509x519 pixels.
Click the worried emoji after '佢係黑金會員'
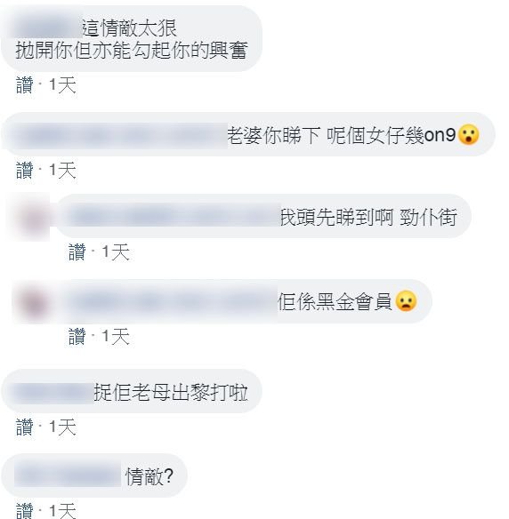(406, 301)
